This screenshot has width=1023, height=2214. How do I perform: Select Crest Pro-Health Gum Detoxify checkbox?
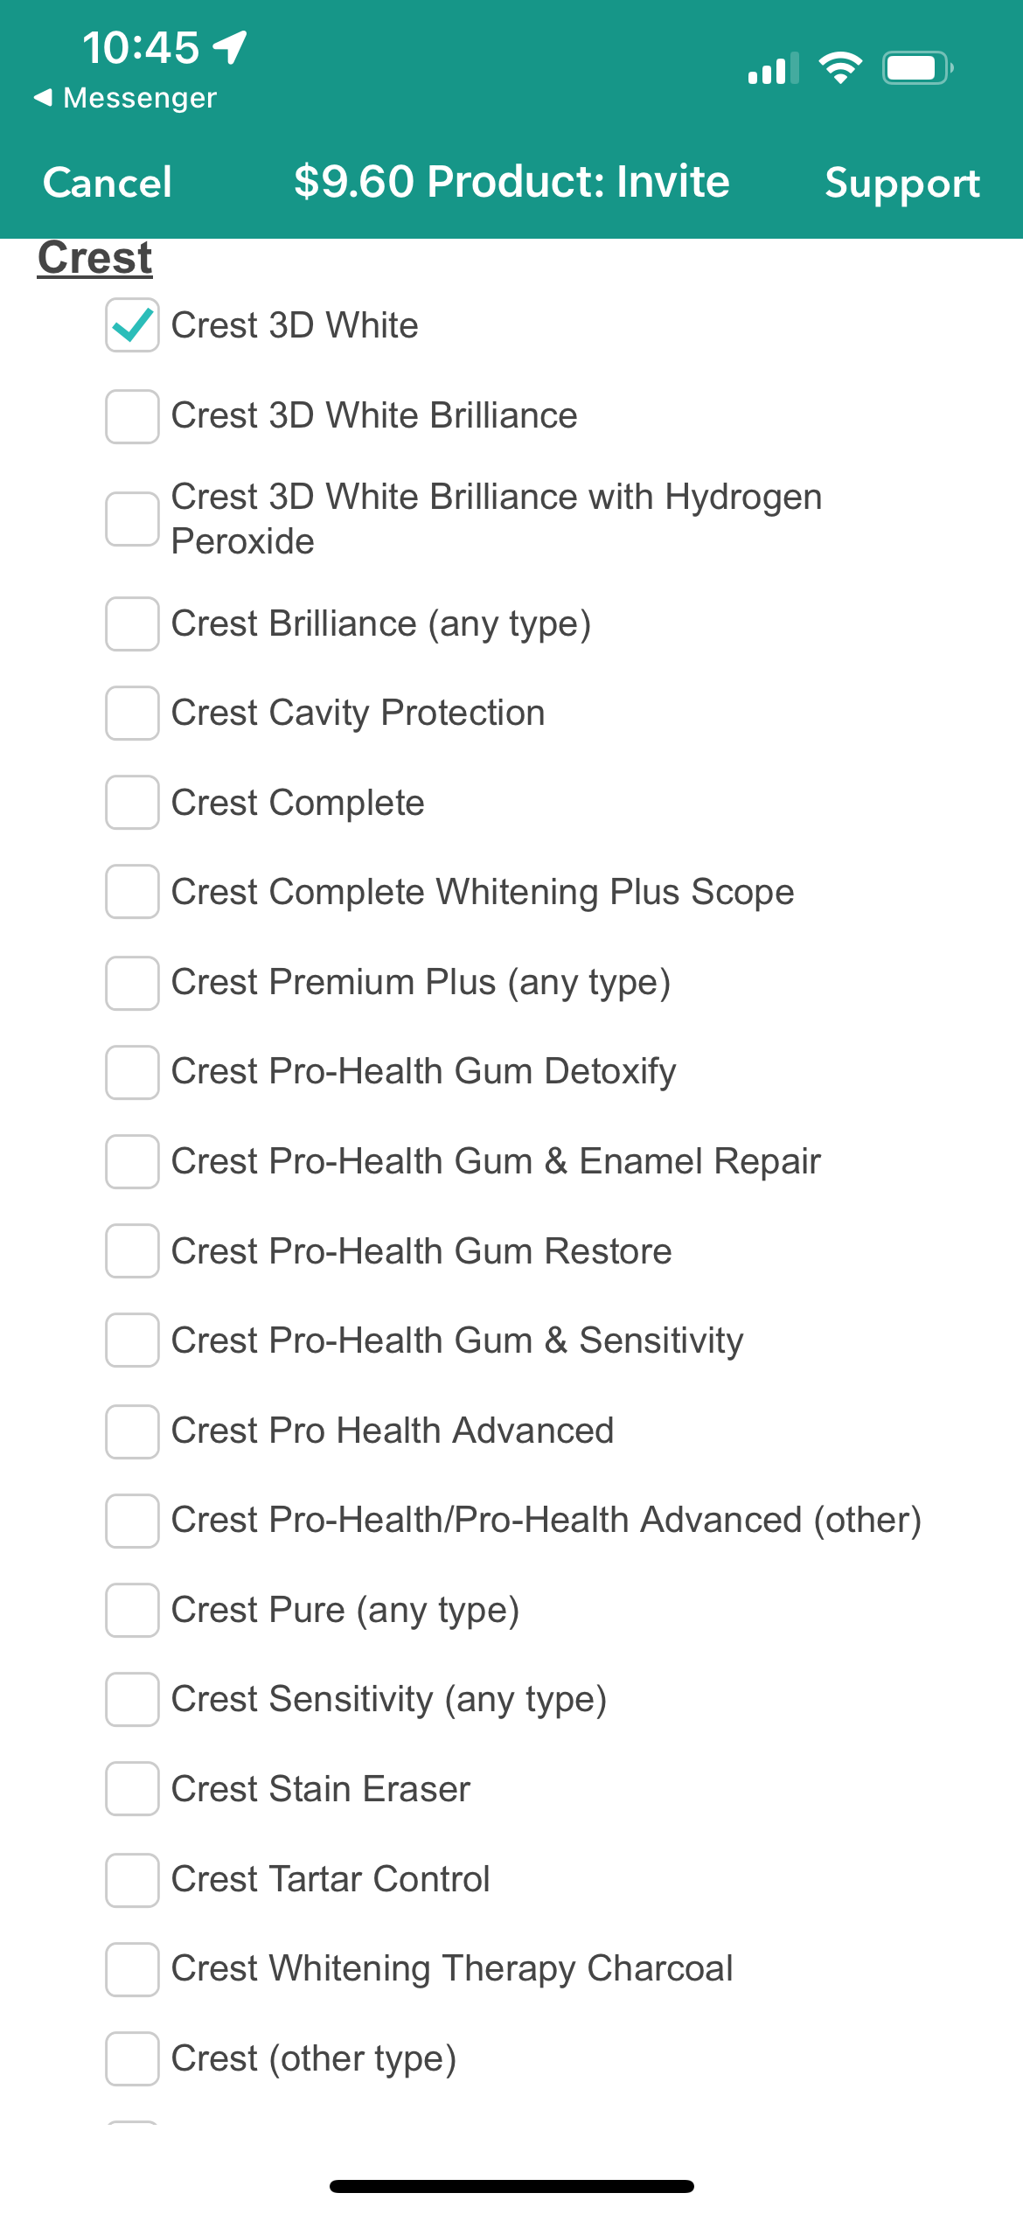point(132,1072)
